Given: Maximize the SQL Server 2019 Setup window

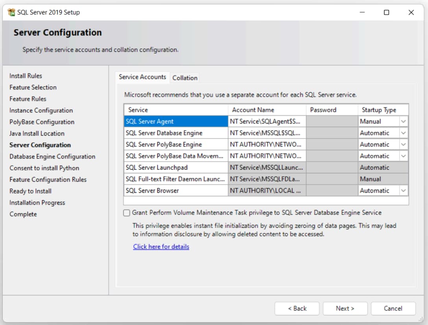Looking at the screenshot, I should pos(386,12).
